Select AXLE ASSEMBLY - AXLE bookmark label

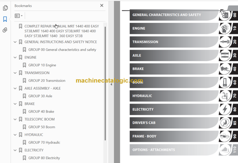click(42, 88)
